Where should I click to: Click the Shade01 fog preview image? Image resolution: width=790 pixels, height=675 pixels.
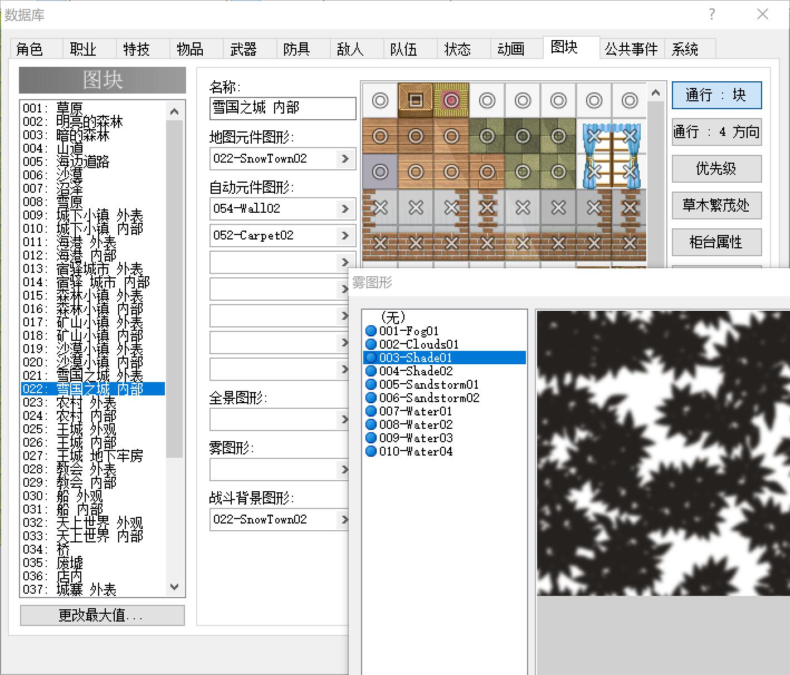pos(663,453)
